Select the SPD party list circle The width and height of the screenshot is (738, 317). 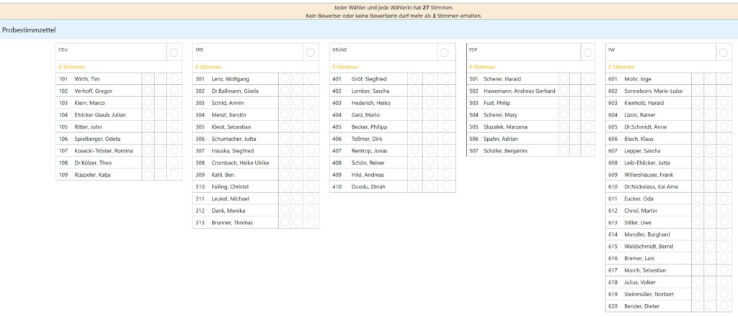tap(310, 52)
